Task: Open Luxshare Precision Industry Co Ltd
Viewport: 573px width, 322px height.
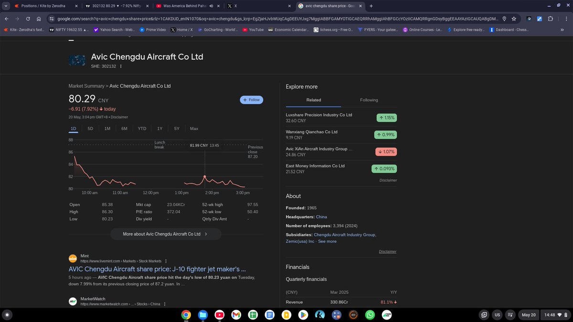Action: (x=341, y=118)
